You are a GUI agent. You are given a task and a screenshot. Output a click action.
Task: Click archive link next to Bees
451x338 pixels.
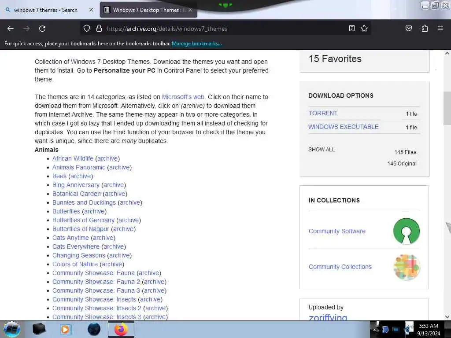pos(81,176)
